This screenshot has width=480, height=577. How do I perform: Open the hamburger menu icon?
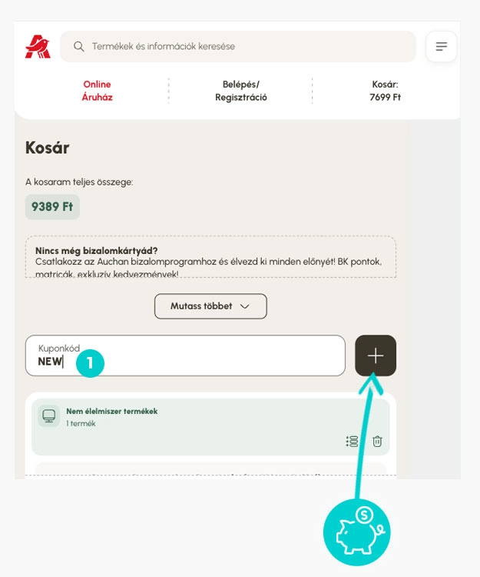click(x=441, y=46)
